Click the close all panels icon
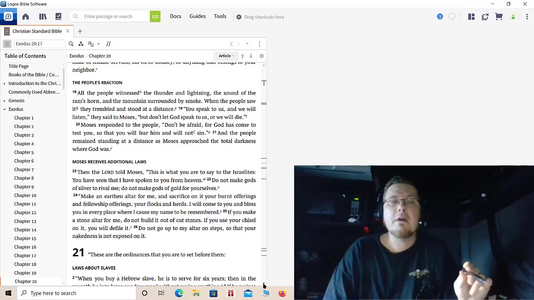 (x=485, y=17)
